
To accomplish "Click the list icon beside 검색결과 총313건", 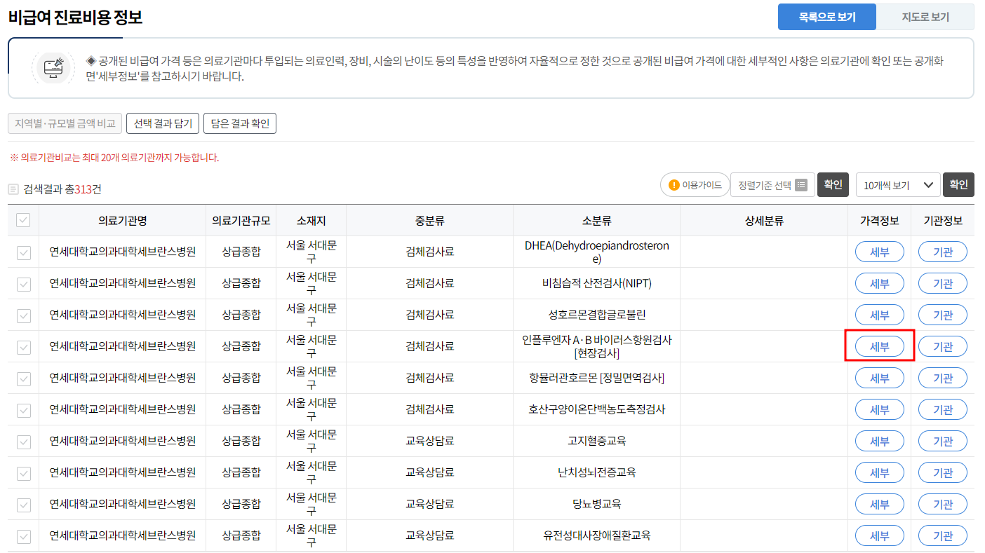I will click(13, 189).
